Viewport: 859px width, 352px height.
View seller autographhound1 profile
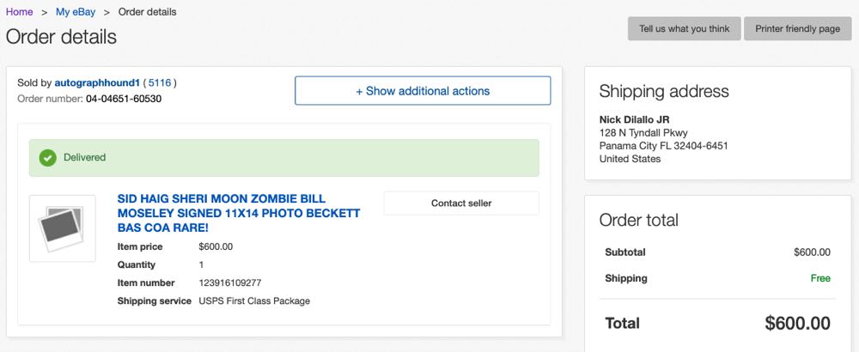click(x=97, y=82)
